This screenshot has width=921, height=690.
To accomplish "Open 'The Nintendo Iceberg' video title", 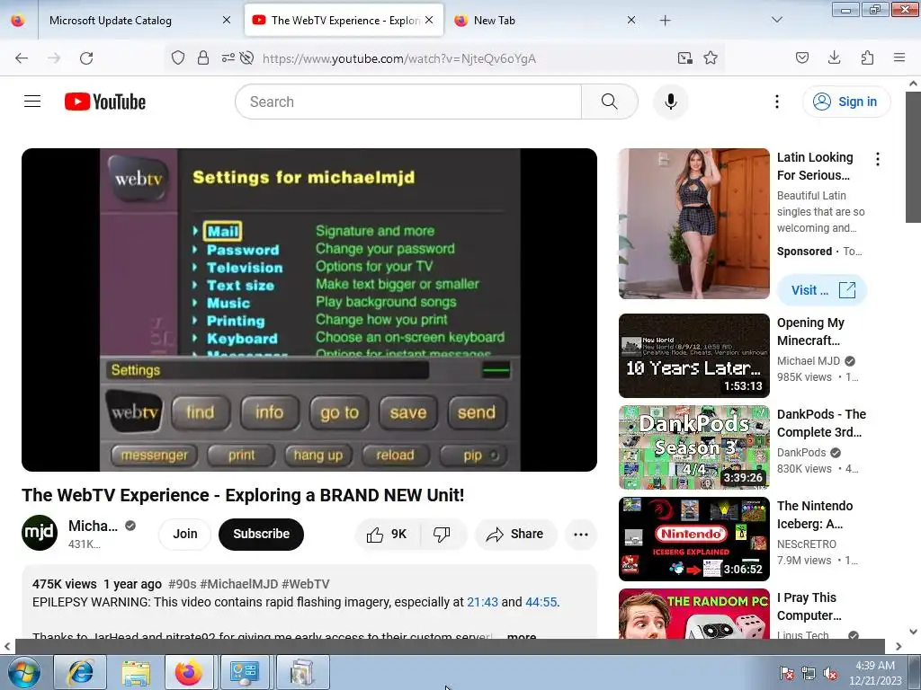I will [815, 515].
